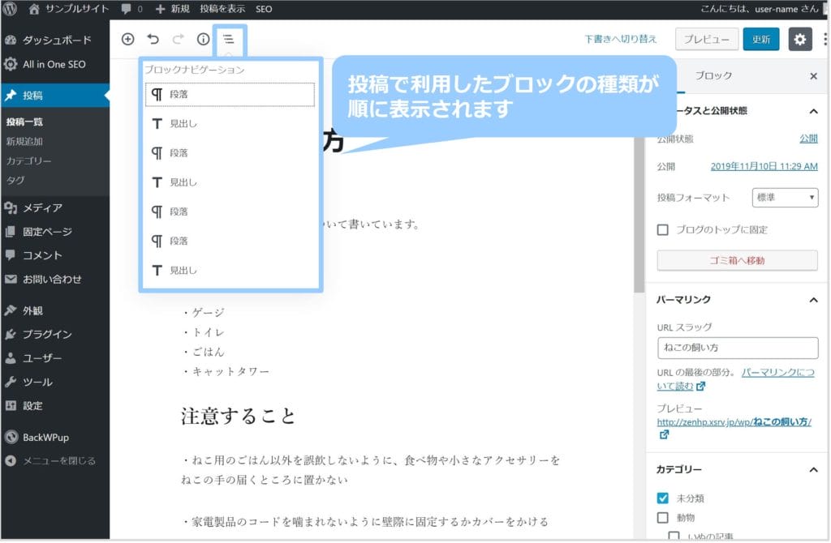Open 投稿 menu in sidebar
Screen dimensions: 831x543
pyautogui.click(x=55, y=96)
